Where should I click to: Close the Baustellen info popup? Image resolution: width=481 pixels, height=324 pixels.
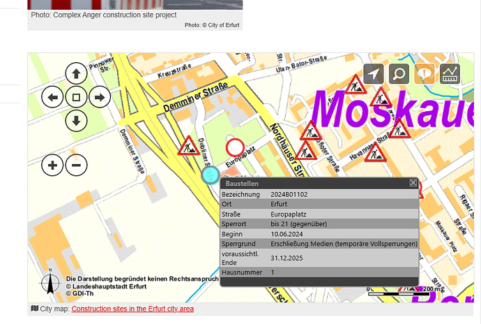(413, 183)
